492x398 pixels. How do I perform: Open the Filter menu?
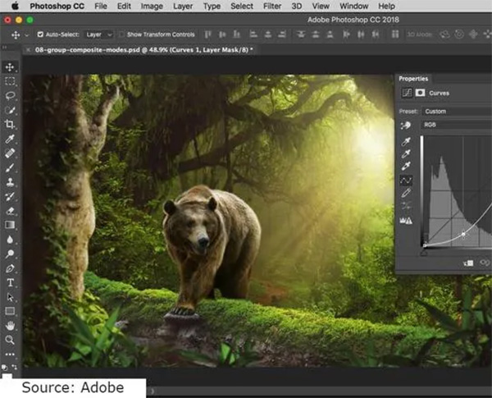[272, 6]
